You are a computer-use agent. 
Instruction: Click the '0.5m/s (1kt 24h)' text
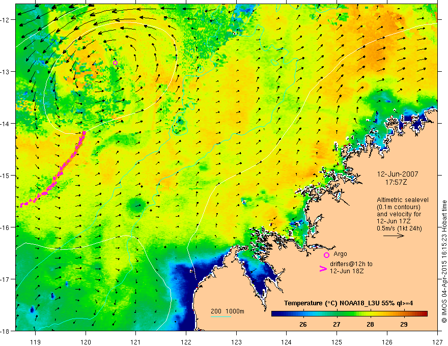[399, 228]
